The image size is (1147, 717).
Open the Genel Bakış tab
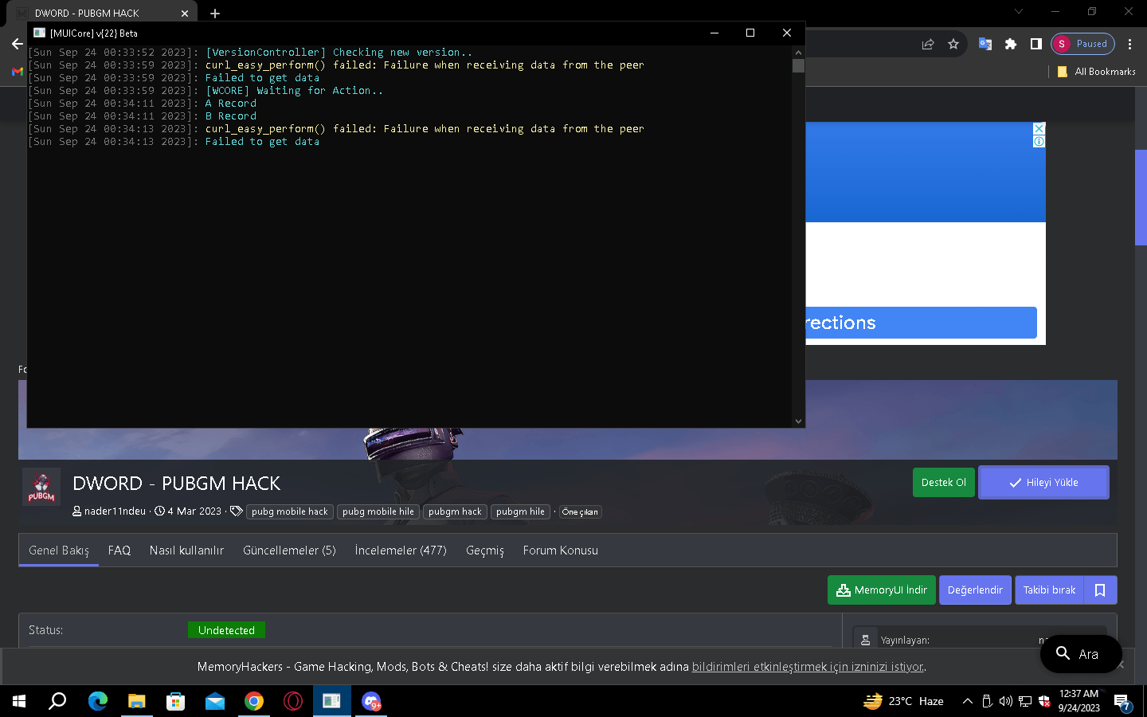(59, 550)
